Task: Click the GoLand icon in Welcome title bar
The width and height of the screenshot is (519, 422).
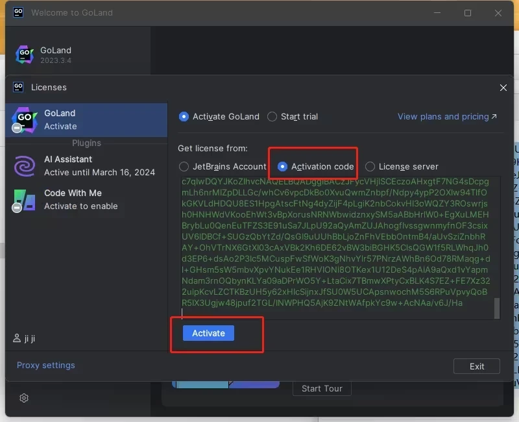Action: pos(18,12)
